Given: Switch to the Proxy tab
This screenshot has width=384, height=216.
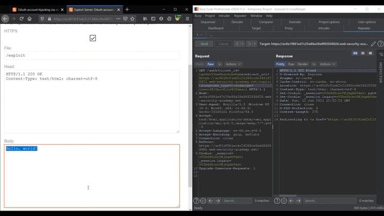Looking at the screenshot, I should 289,28.
